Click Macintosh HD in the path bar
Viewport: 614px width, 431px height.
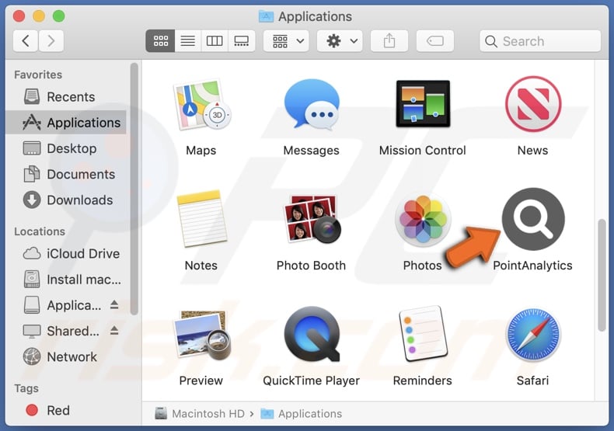point(200,413)
